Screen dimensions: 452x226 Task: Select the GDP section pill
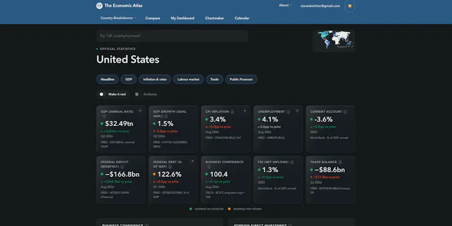pyautogui.click(x=129, y=79)
